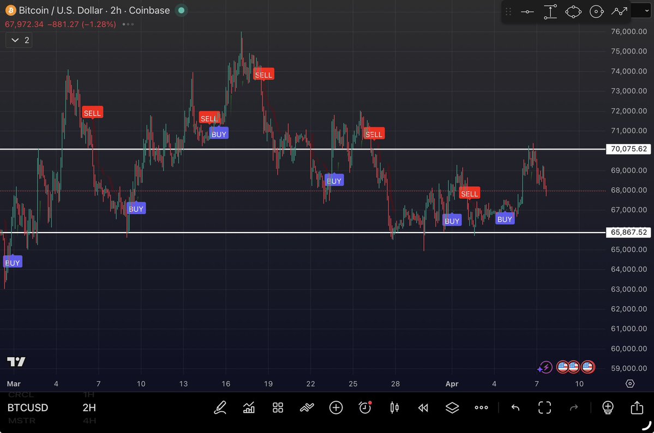
Task: Select the 70,075.62 horizontal line price label
Action: [628, 149]
